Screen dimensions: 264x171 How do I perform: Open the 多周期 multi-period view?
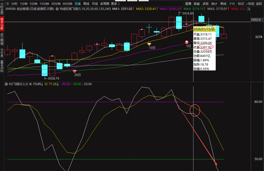pyautogui.click(x=105, y=4)
